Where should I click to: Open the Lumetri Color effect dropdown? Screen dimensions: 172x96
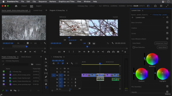coord(150,17)
